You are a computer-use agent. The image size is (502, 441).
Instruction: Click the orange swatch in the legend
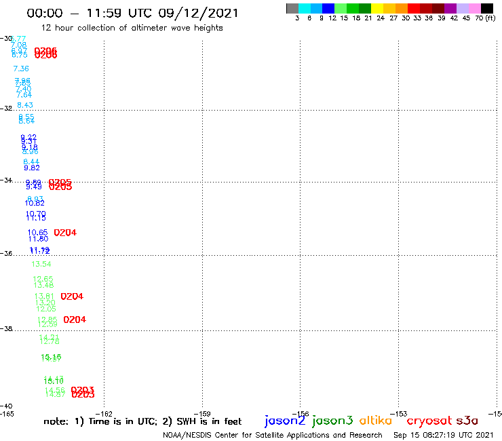pos(402,8)
